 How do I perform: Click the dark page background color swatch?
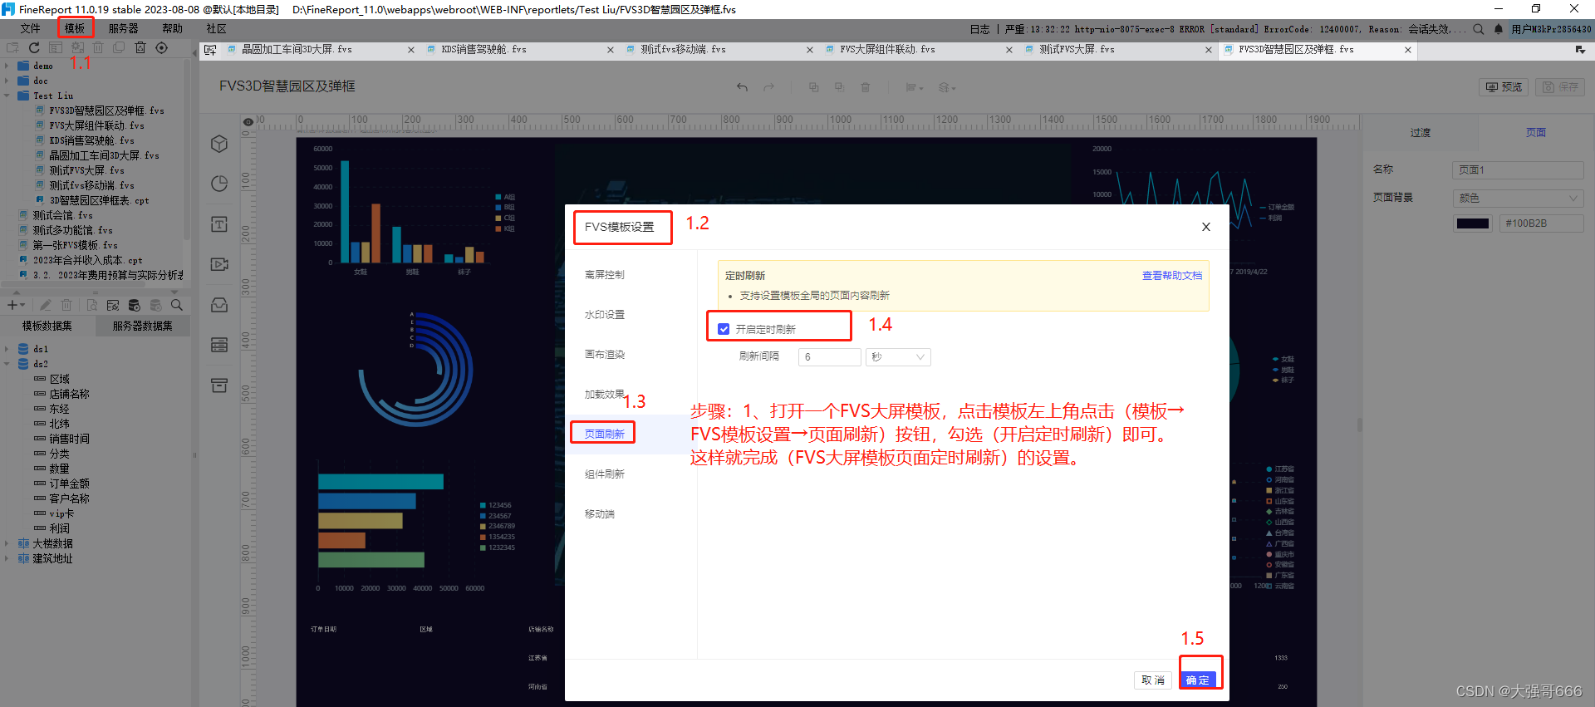pyautogui.click(x=1473, y=223)
